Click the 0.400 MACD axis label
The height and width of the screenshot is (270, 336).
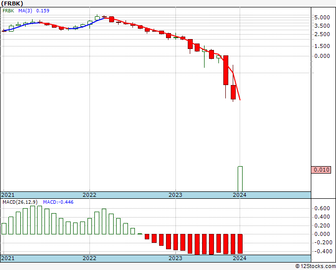(x=322, y=217)
